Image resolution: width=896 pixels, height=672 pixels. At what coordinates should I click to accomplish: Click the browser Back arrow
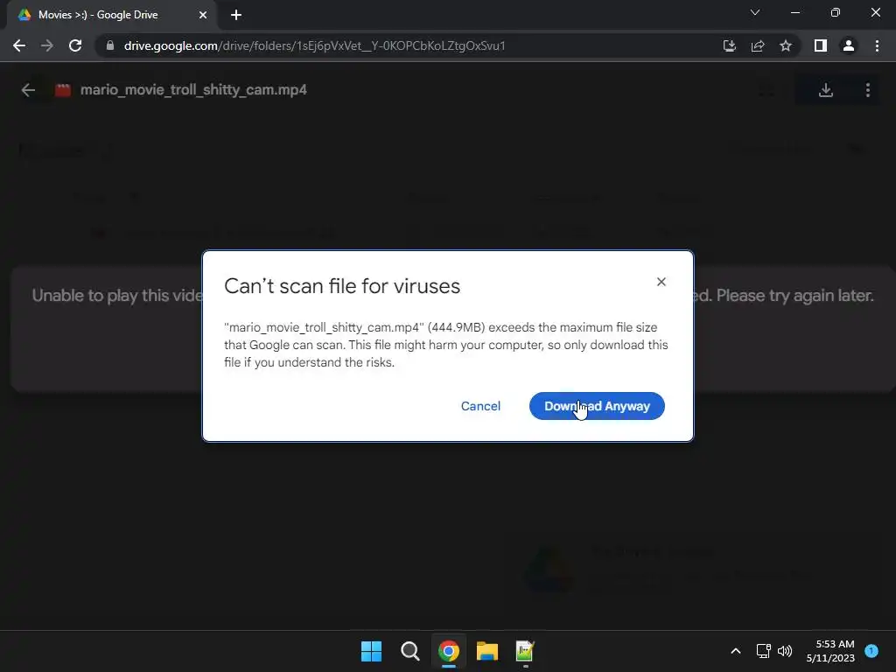[x=19, y=45]
